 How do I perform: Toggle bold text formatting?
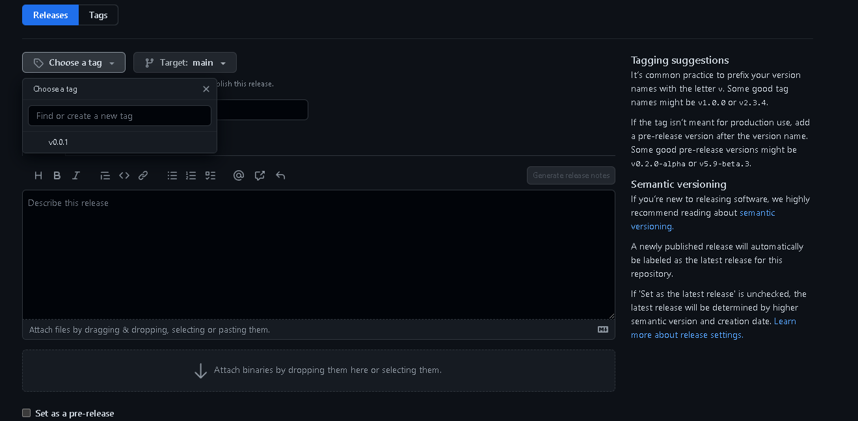pyautogui.click(x=57, y=175)
